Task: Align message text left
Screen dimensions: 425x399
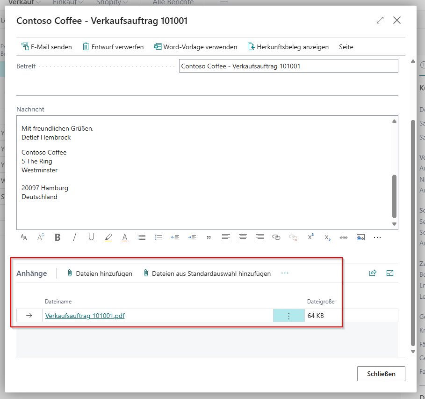Action: [x=226, y=237]
